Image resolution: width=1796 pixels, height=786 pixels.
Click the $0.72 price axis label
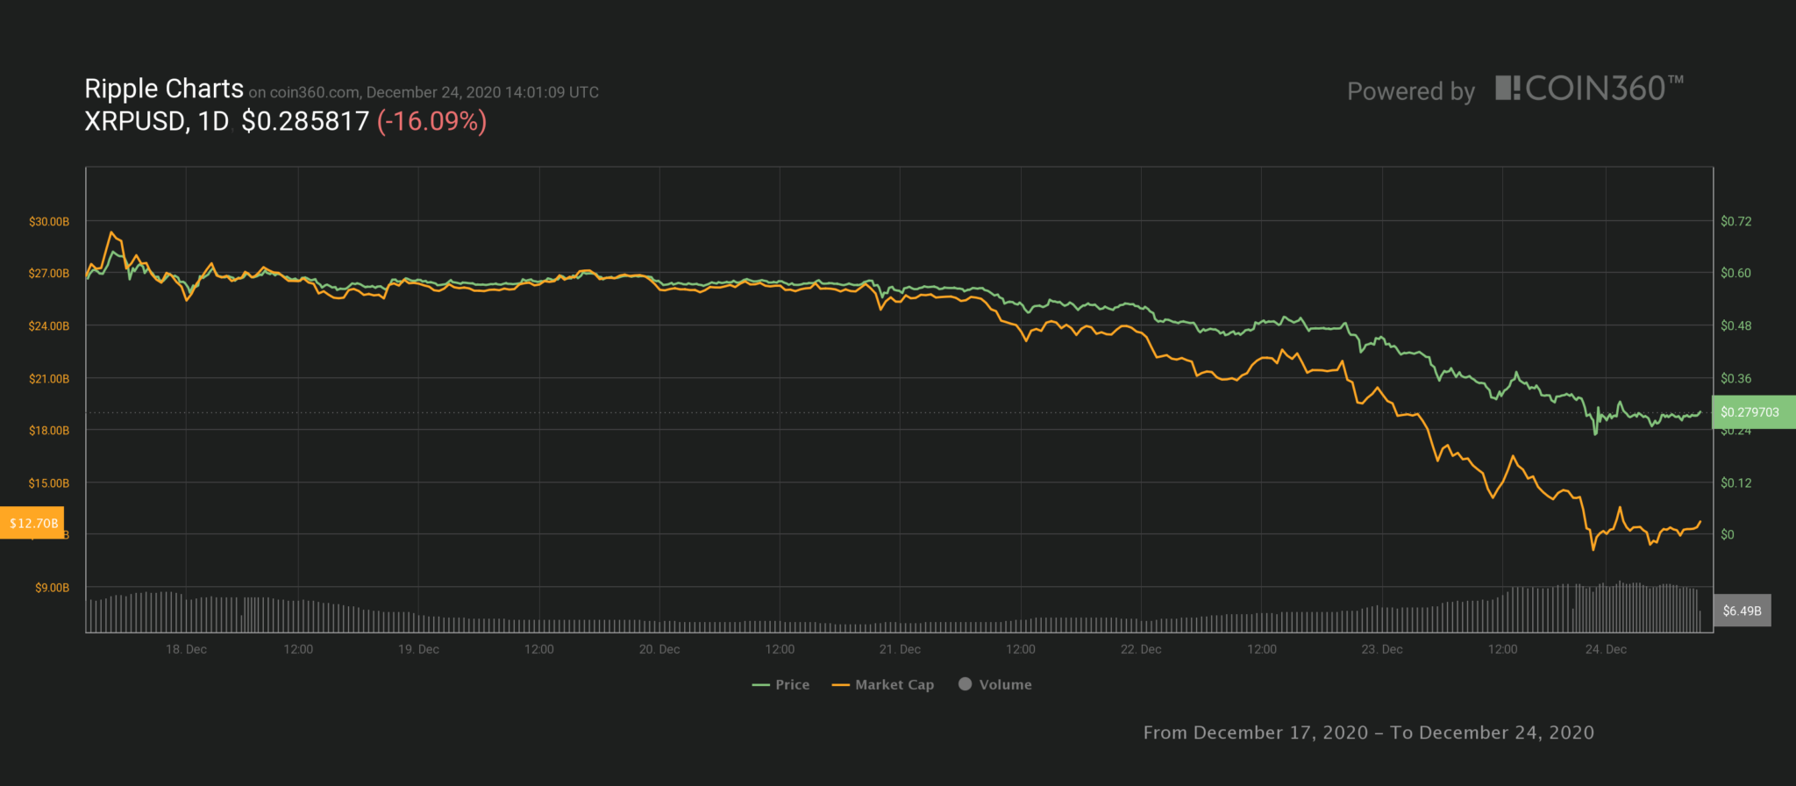click(1735, 221)
